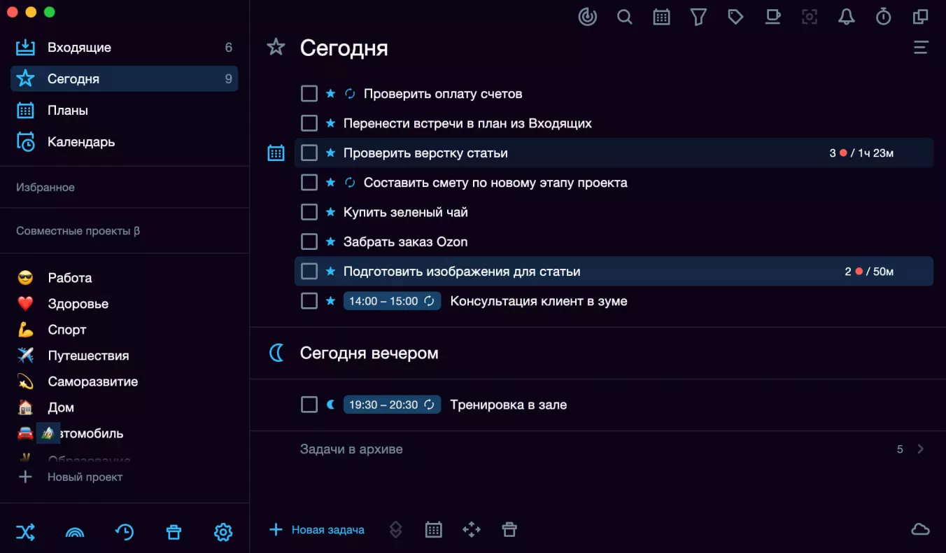Click the focus frame icon in toolbar
Viewport: 946px width, 553px height.
coord(810,17)
